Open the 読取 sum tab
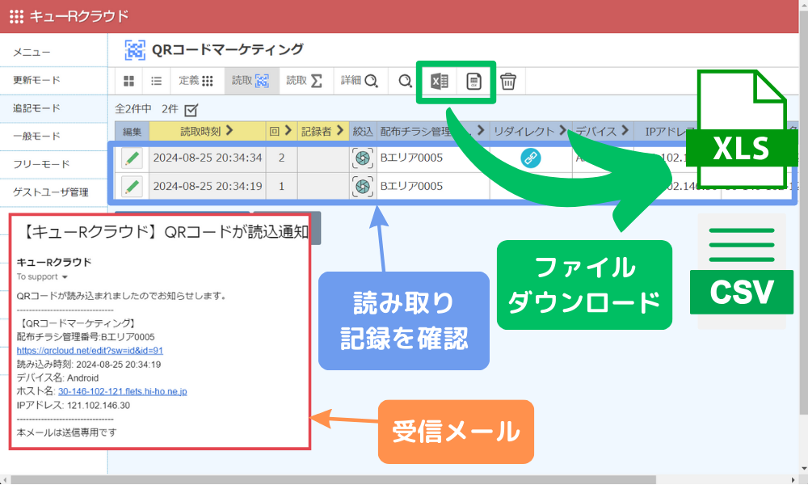 305,81
